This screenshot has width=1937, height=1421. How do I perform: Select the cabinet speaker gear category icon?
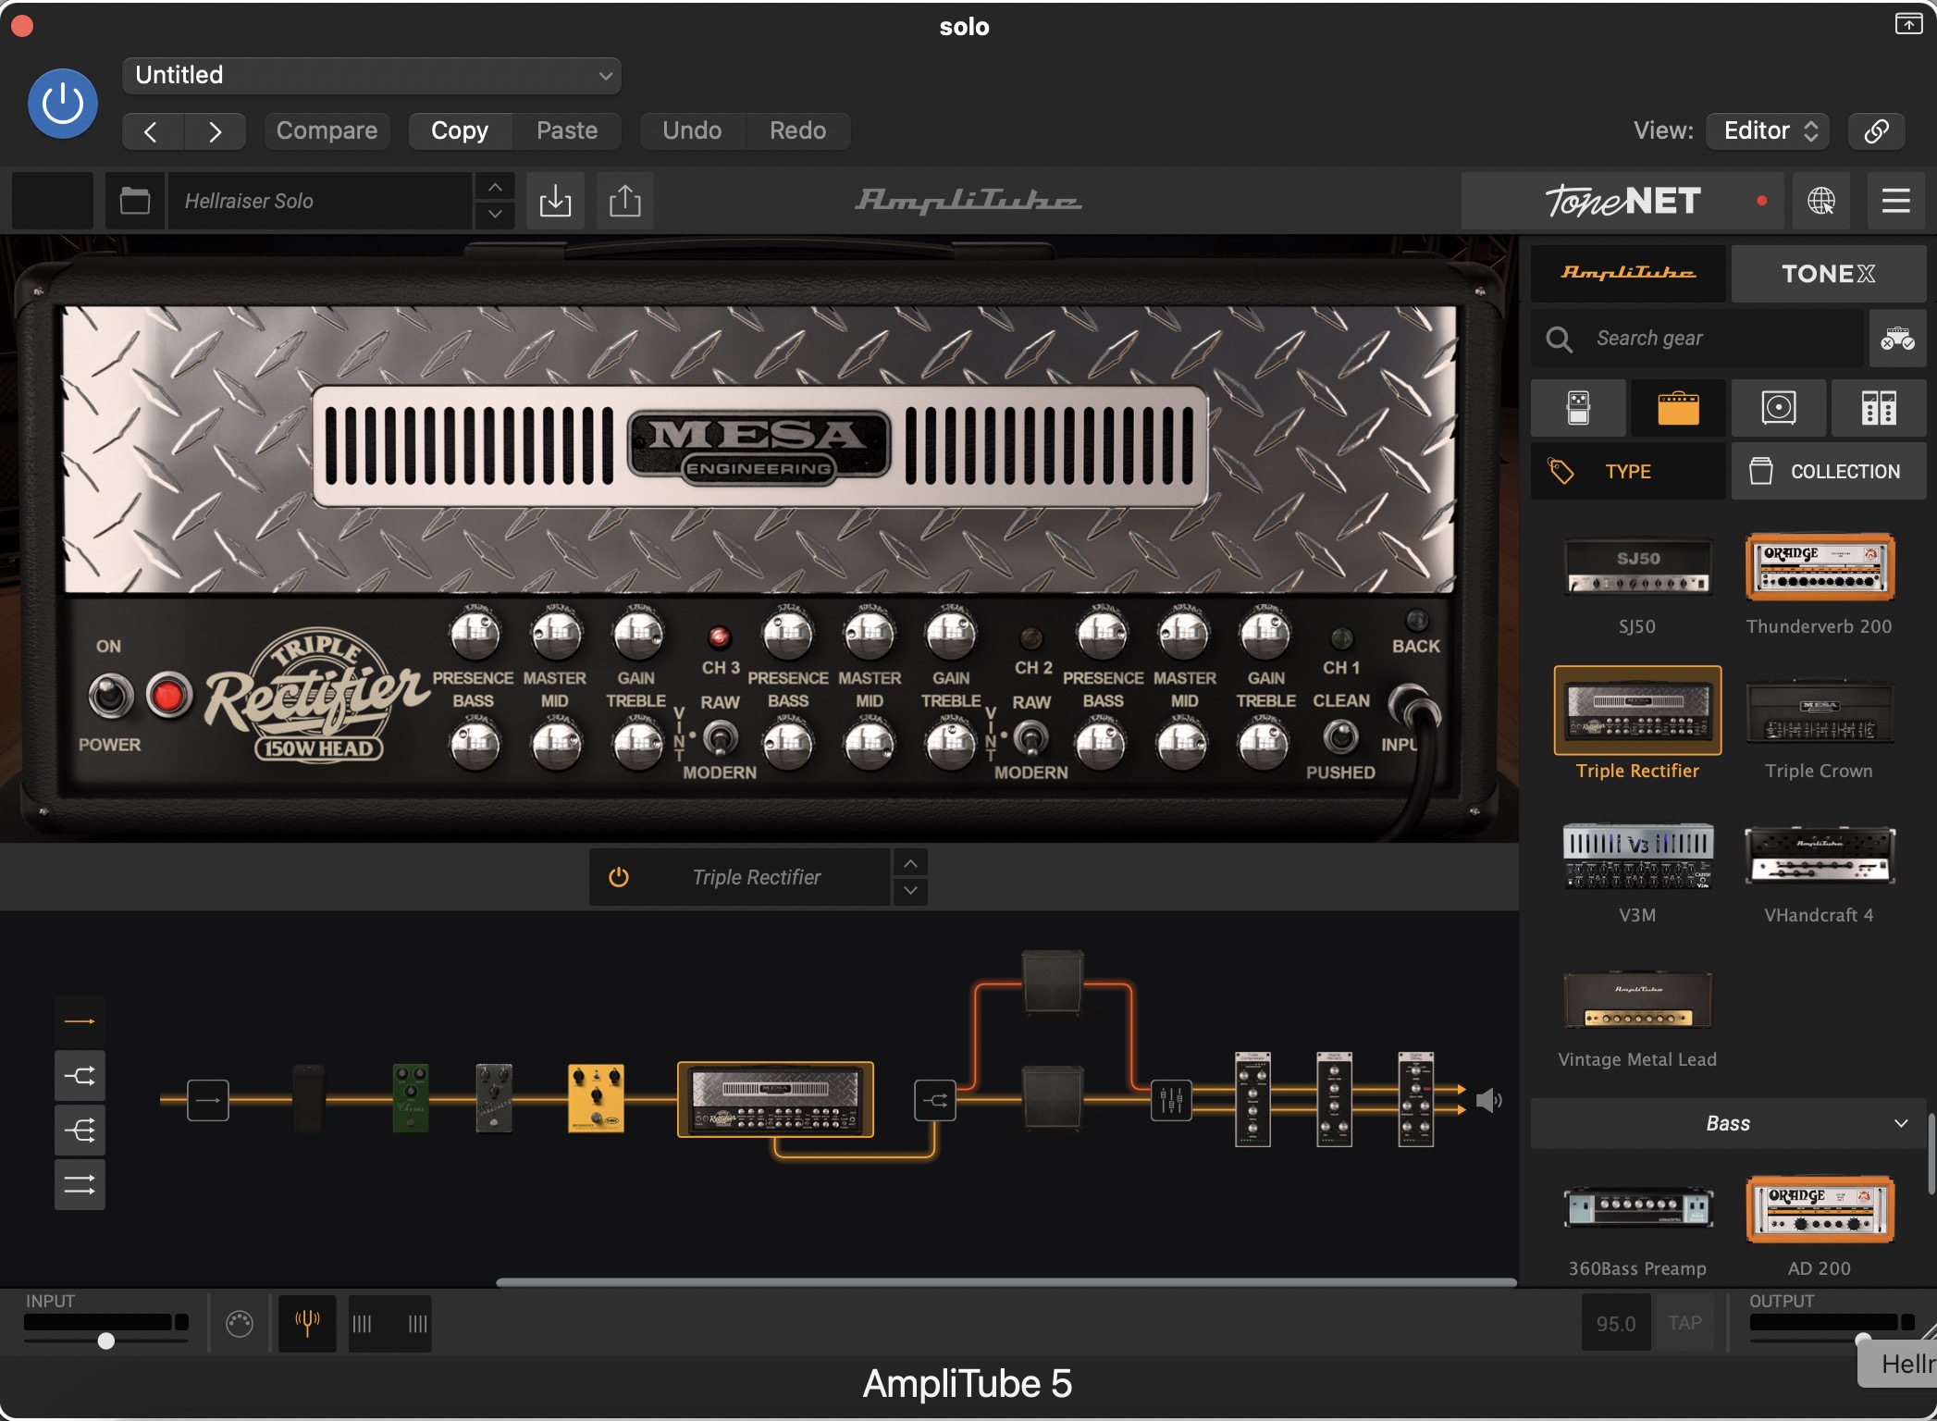pyautogui.click(x=1778, y=408)
